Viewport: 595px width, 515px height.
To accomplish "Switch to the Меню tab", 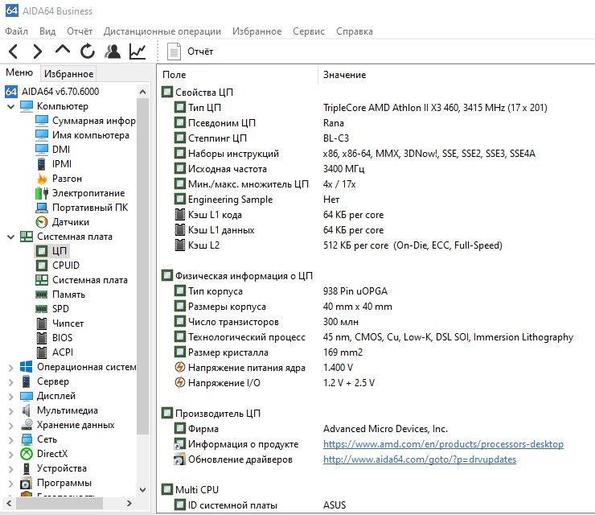I will tap(19, 72).
